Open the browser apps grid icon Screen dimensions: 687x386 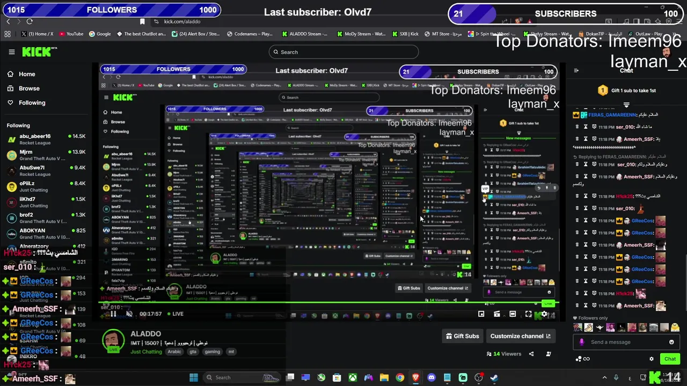[x=8, y=34]
